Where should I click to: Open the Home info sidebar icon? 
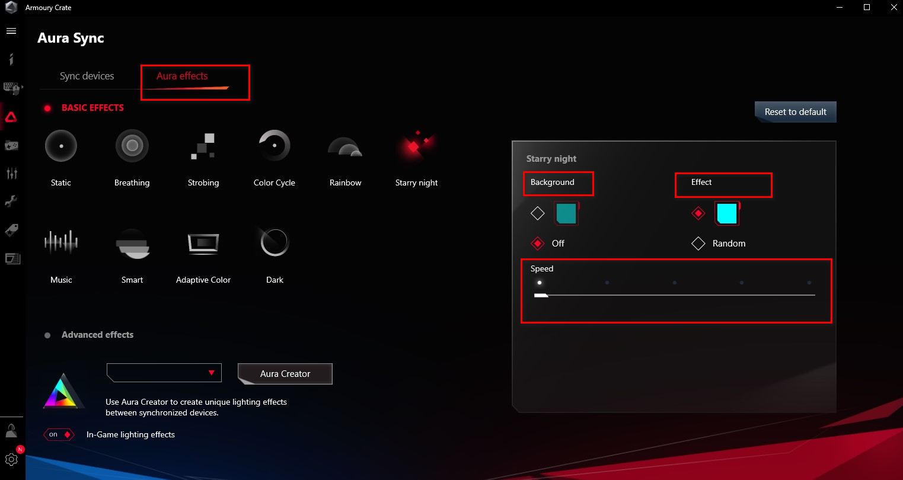click(x=11, y=59)
